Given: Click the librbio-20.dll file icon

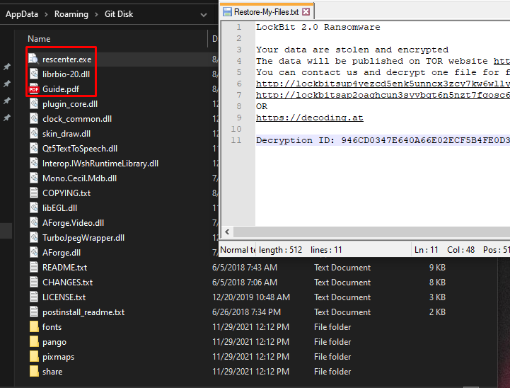Looking at the screenshot, I should 34,74.
